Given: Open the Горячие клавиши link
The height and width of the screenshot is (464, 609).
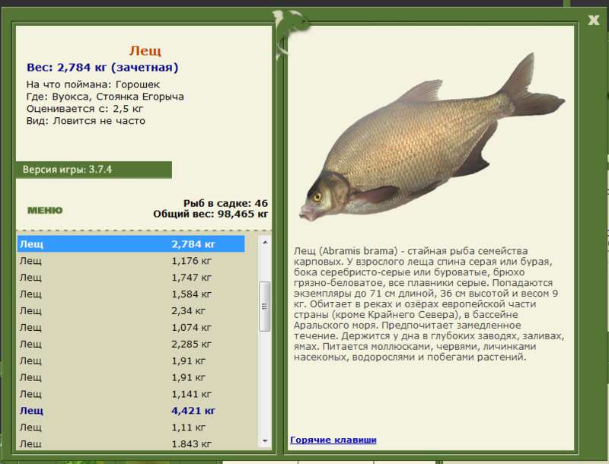Looking at the screenshot, I should [333, 440].
